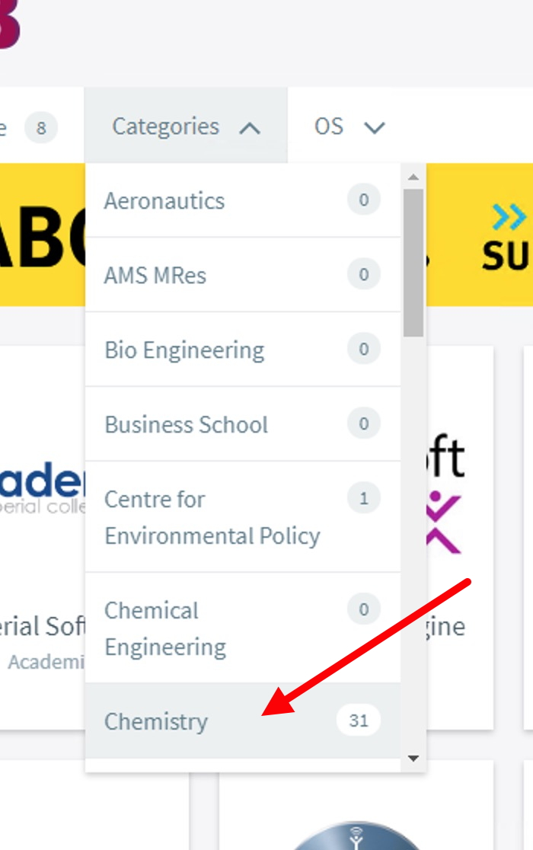Image resolution: width=533 pixels, height=850 pixels.
Task: Select AMS MRes category
Action: pos(155,275)
